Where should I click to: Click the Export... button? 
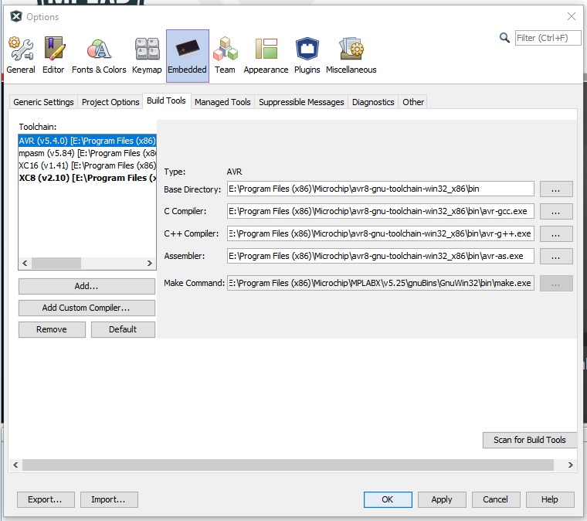46,499
